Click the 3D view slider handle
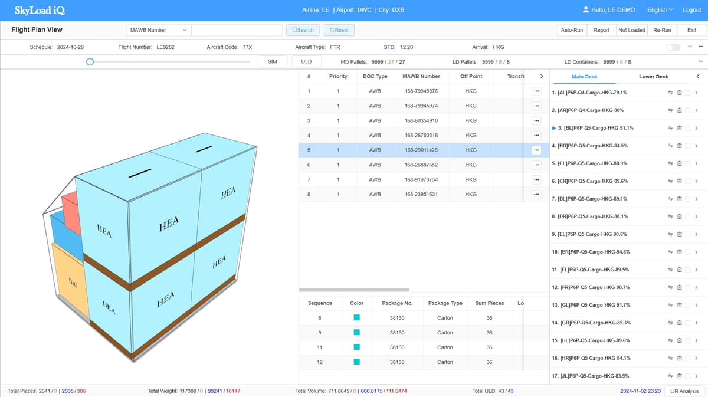This screenshot has height=397, width=708. (90, 61)
